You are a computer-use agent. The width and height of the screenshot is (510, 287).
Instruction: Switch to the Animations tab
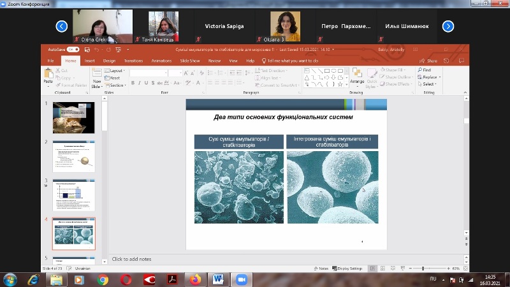point(161,61)
